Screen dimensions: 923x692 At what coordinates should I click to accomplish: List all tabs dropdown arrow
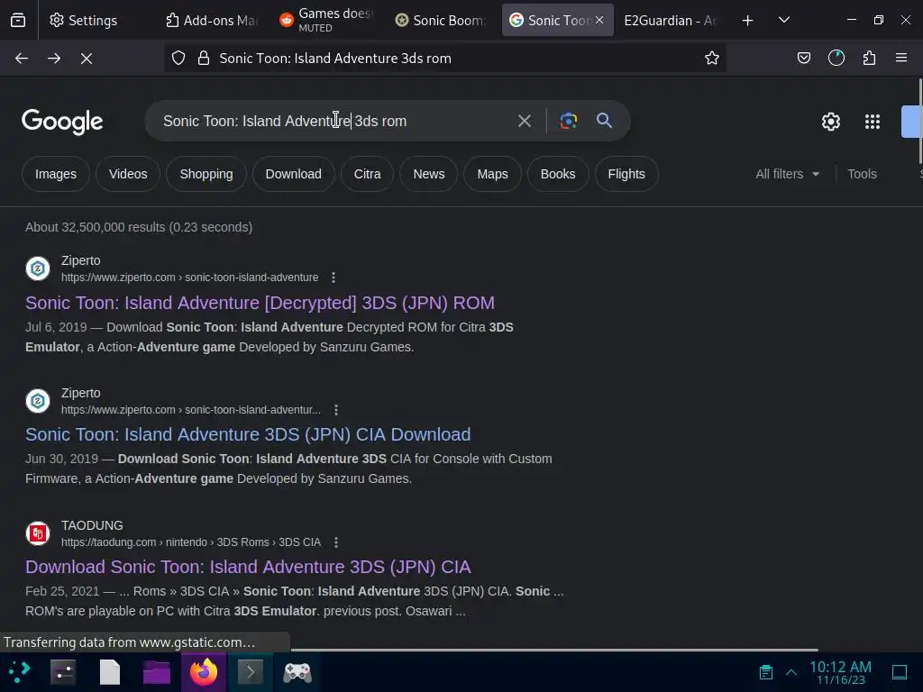[x=784, y=20]
